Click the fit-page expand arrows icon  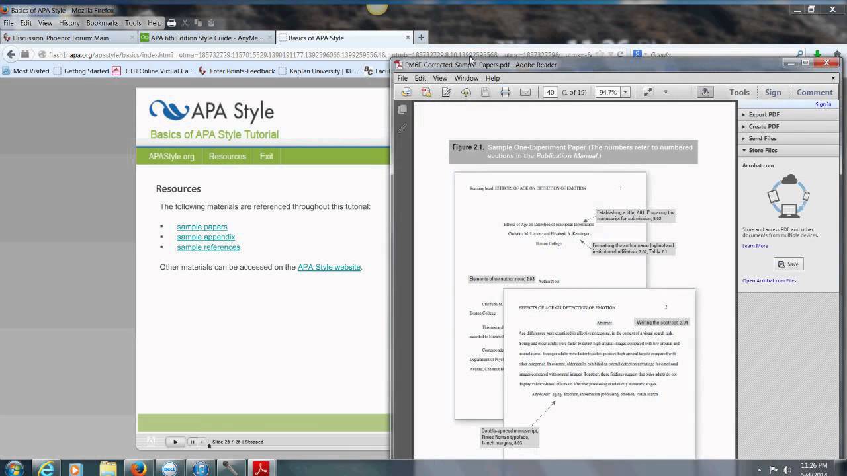[648, 92]
